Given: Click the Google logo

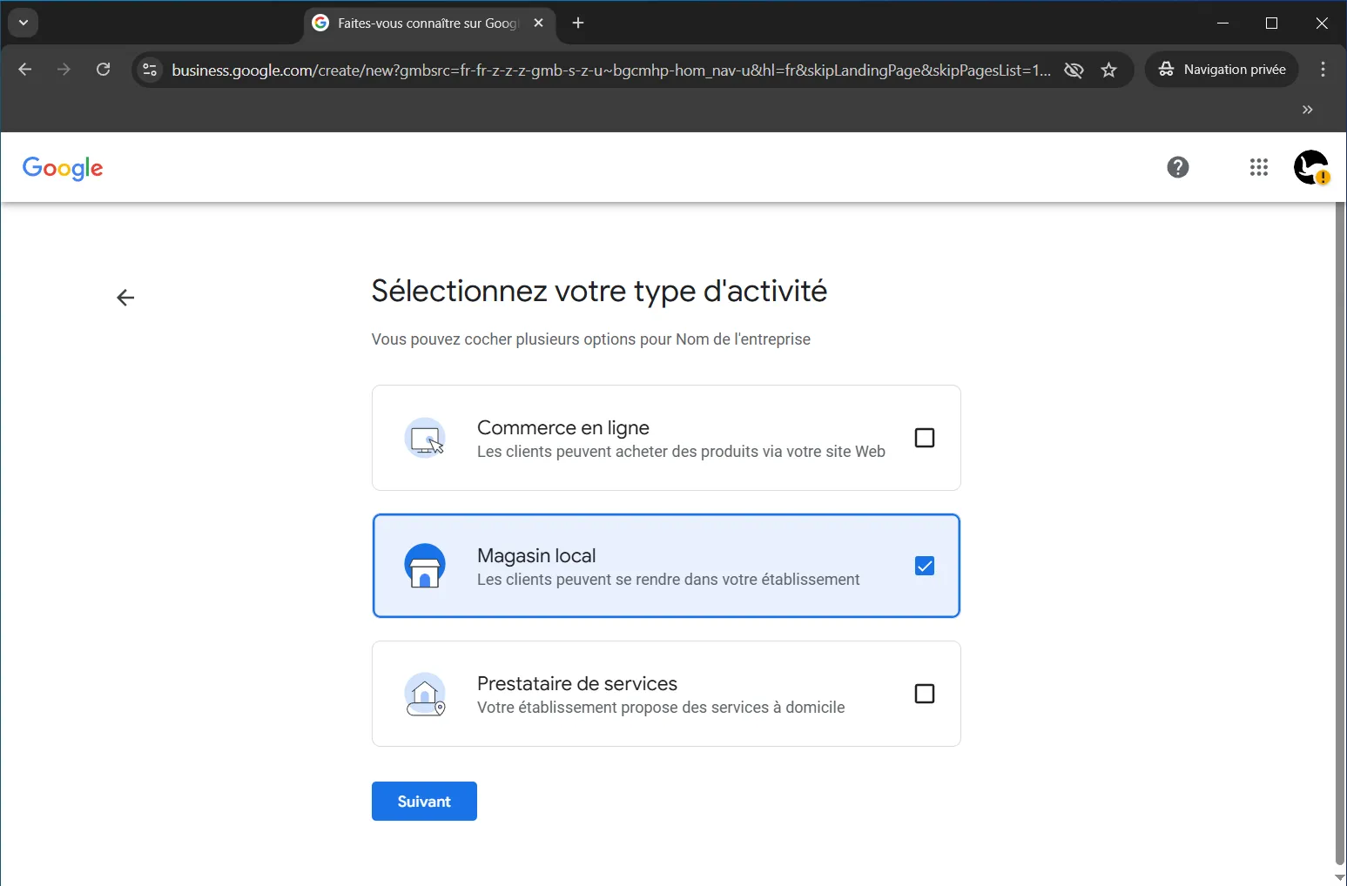Looking at the screenshot, I should [x=63, y=168].
